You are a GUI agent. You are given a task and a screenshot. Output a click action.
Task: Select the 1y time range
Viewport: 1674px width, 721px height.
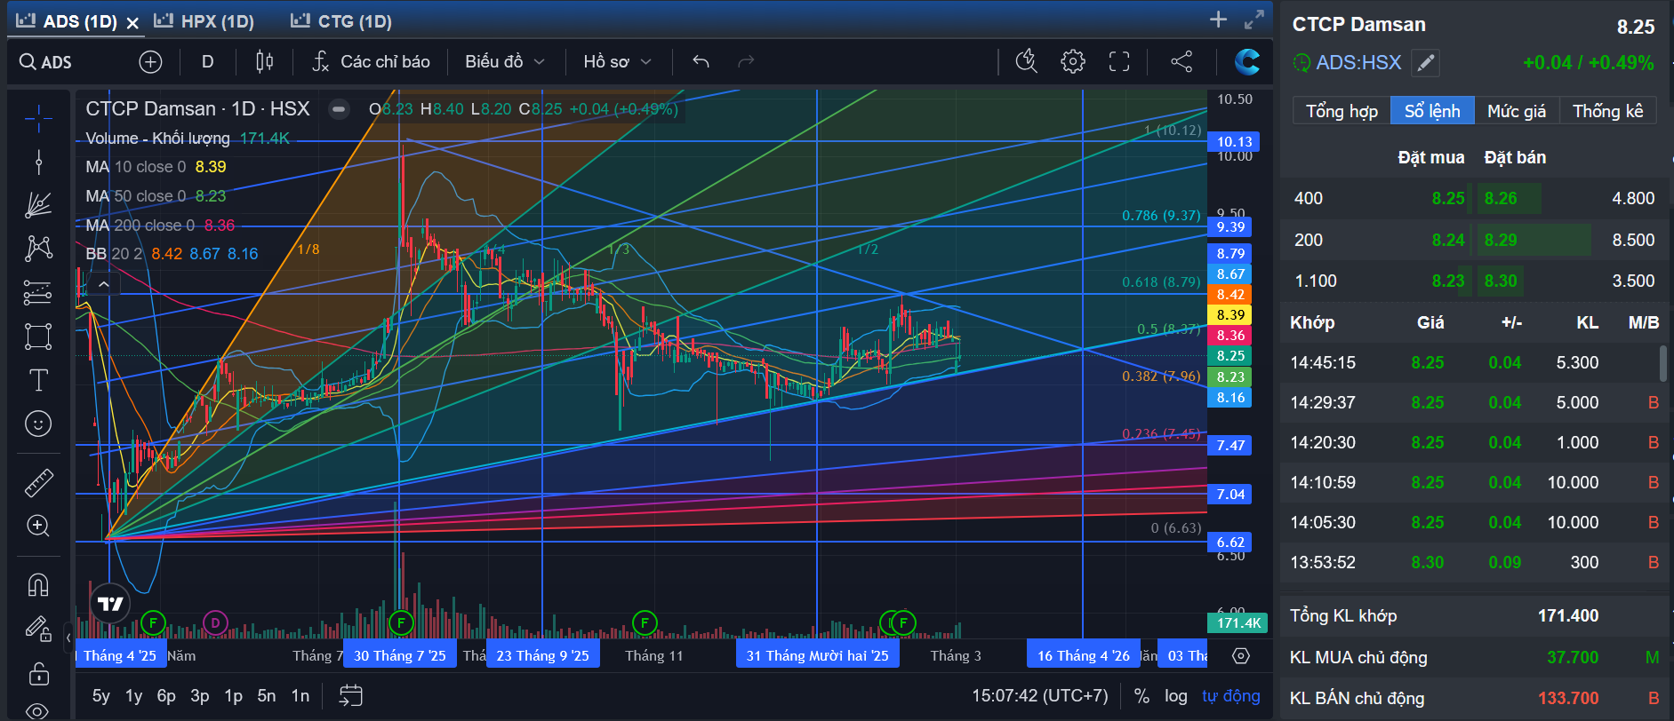[134, 695]
